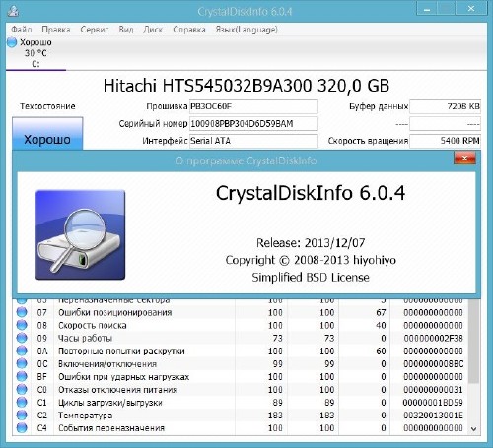Image resolution: width=493 pixels, height=448 pixels.
Task: Click status orb for Циклы загрузки/выгрузки row
Action: (22, 402)
